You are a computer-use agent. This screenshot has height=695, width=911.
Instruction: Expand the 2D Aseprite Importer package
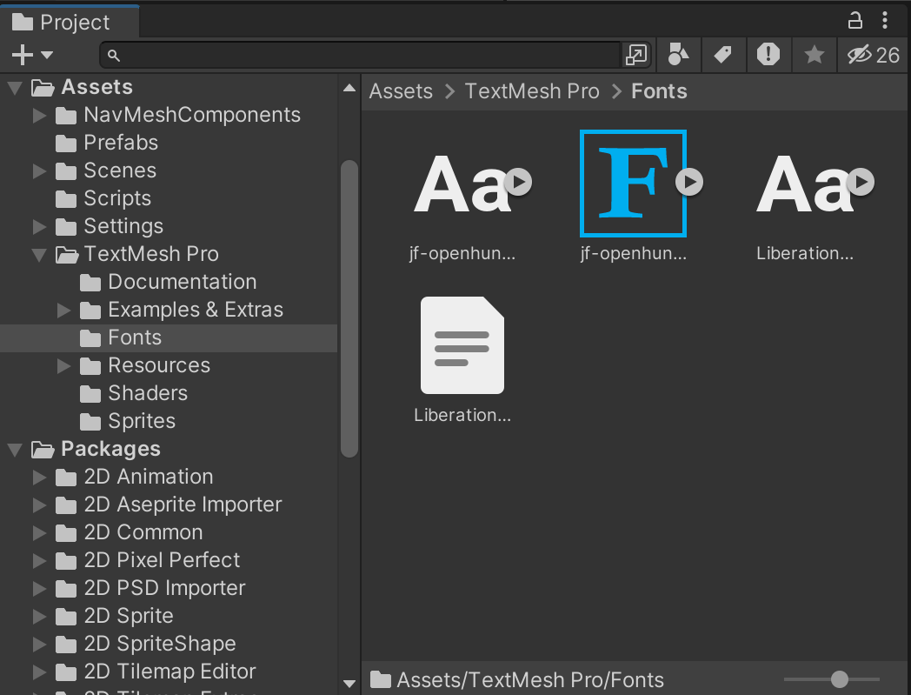tap(39, 505)
